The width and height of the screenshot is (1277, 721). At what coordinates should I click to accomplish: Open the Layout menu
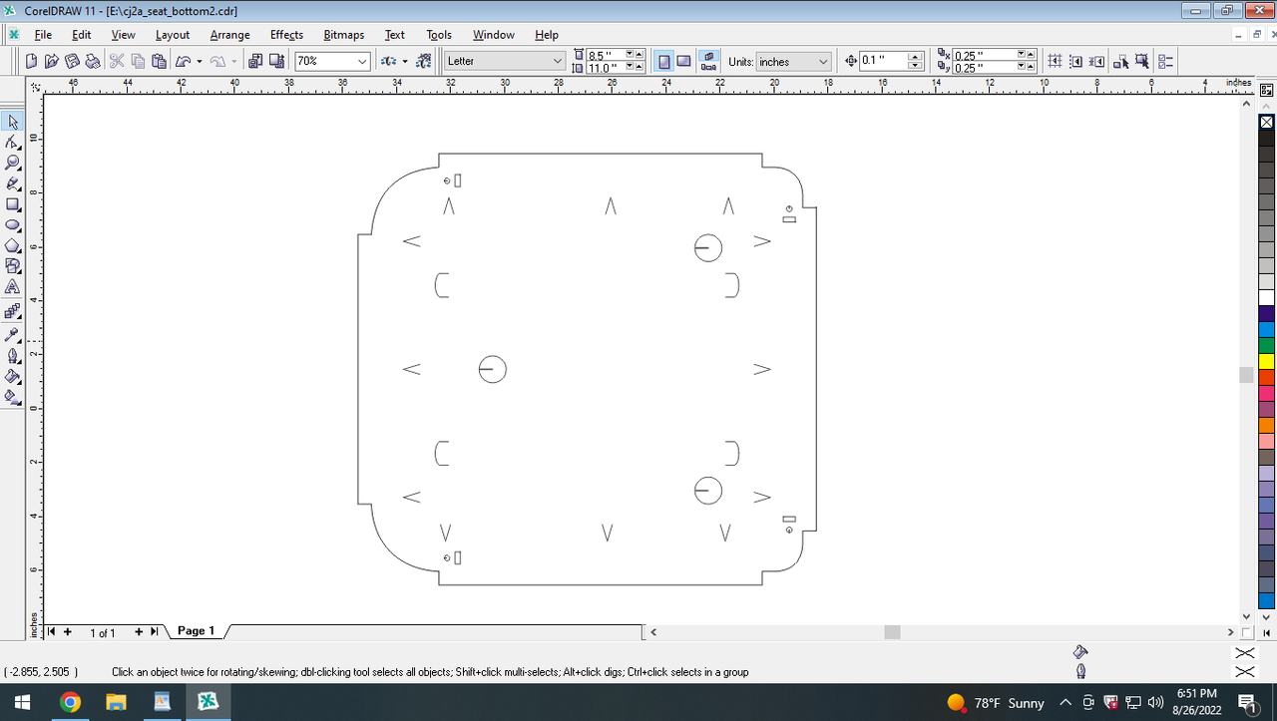[x=173, y=34]
